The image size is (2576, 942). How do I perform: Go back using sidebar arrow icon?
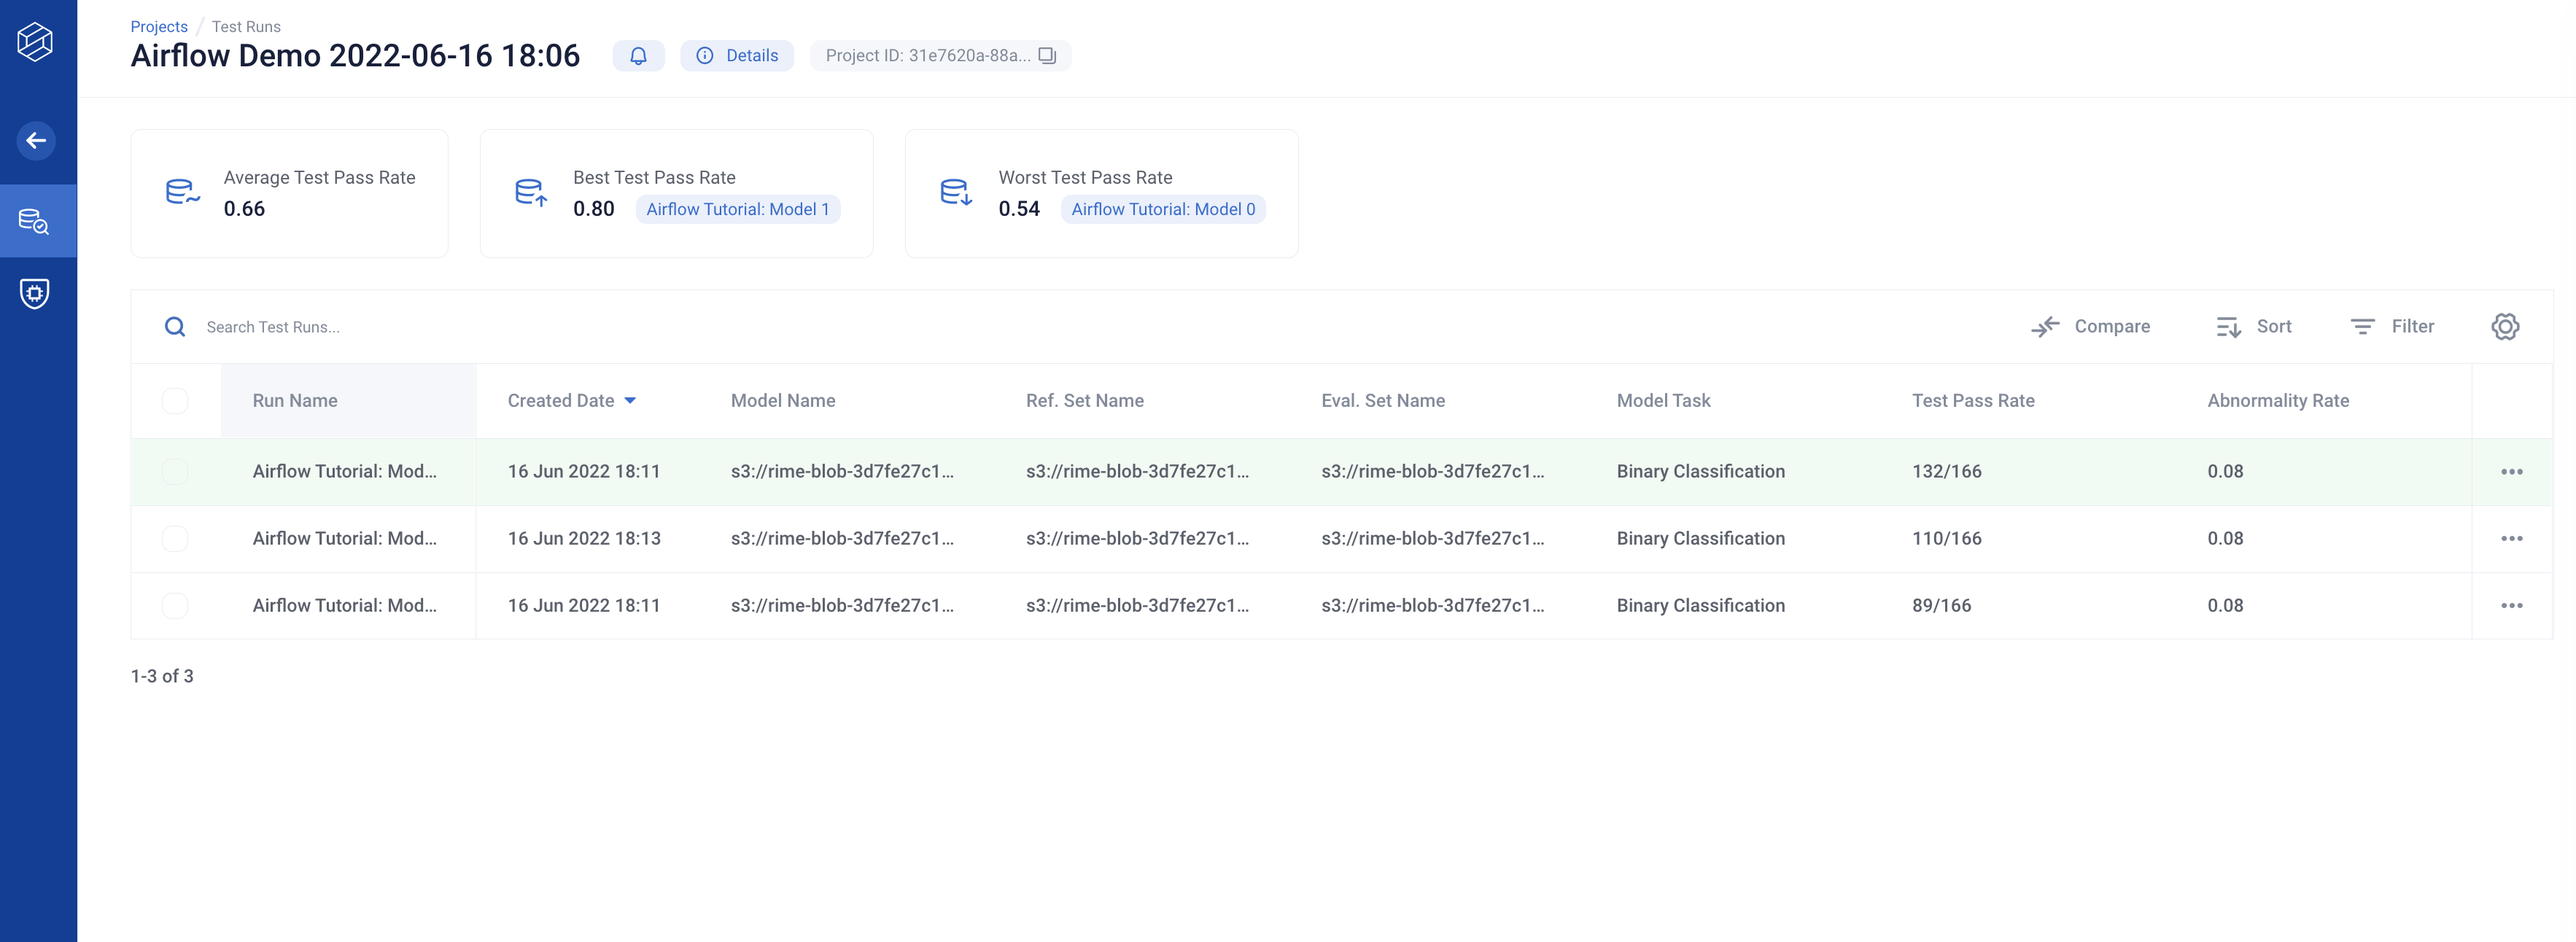(x=36, y=141)
